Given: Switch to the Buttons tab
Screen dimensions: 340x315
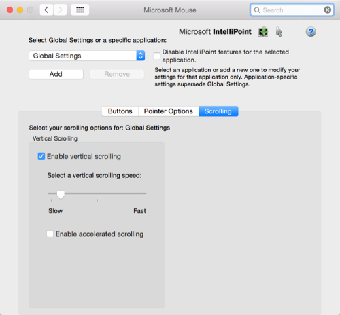Looking at the screenshot, I should pyautogui.click(x=120, y=111).
